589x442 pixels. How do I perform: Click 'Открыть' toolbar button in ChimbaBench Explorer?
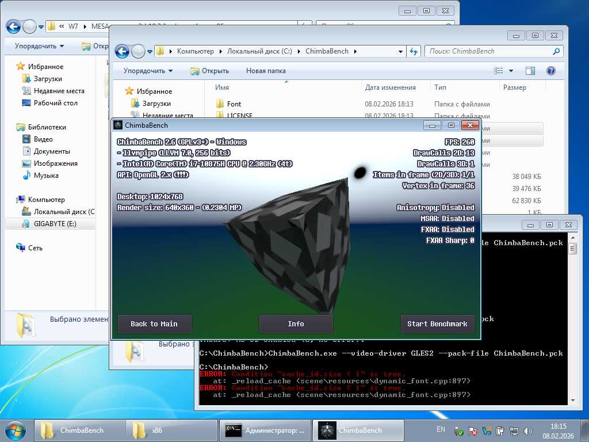[x=209, y=71]
